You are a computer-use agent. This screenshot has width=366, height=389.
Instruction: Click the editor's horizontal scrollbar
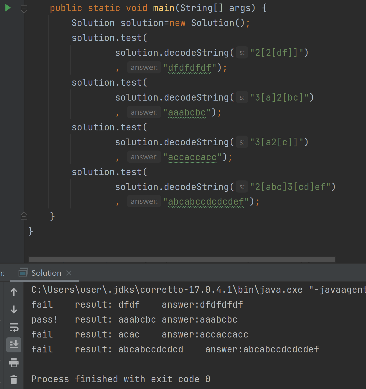point(182,259)
